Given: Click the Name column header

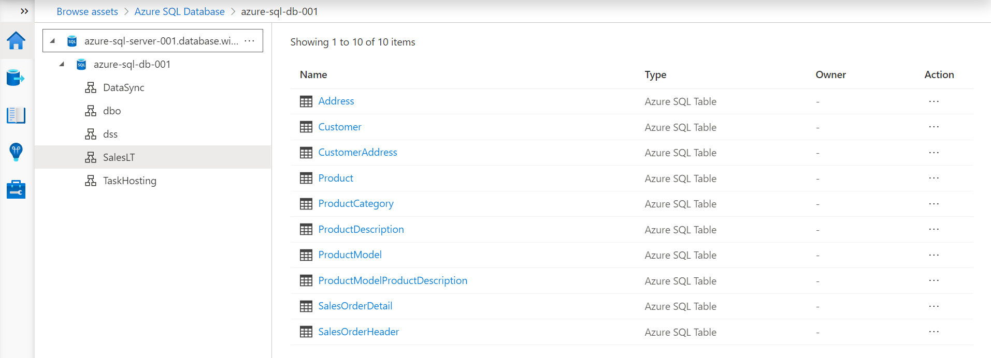Looking at the screenshot, I should (x=313, y=74).
